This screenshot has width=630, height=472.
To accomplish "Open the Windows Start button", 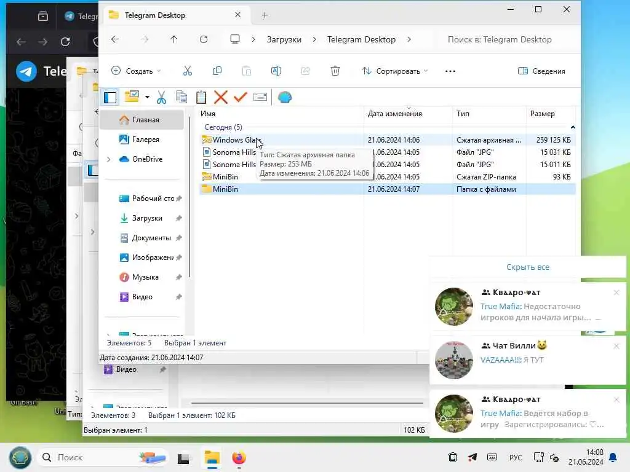I will (x=20, y=457).
